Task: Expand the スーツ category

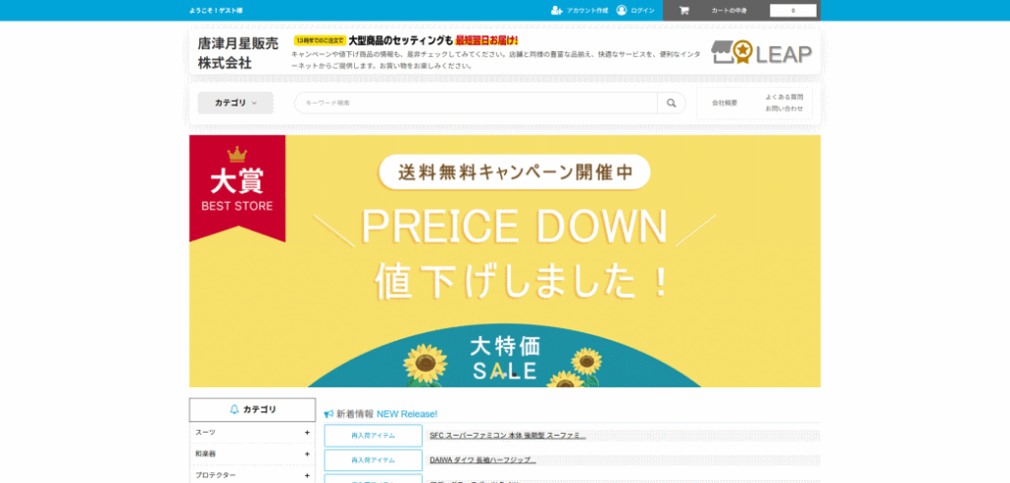Action: (307, 432)
